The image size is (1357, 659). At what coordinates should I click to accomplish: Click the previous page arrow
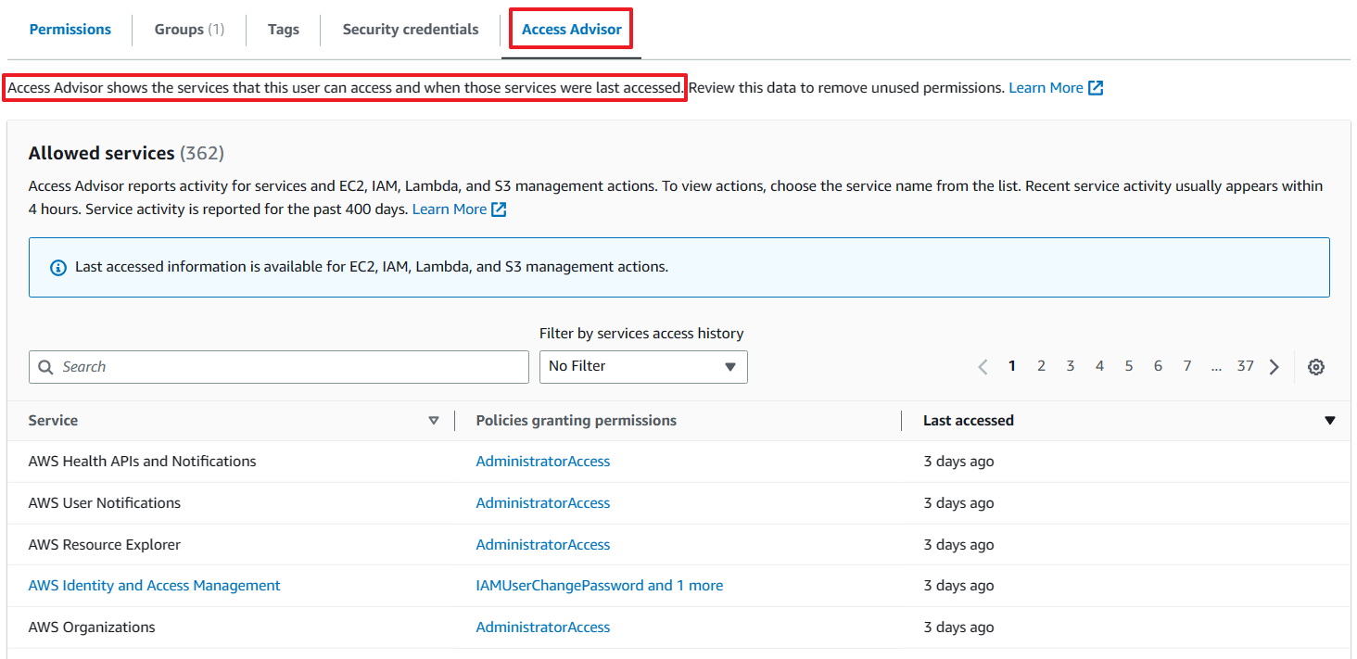pos(983,367)
